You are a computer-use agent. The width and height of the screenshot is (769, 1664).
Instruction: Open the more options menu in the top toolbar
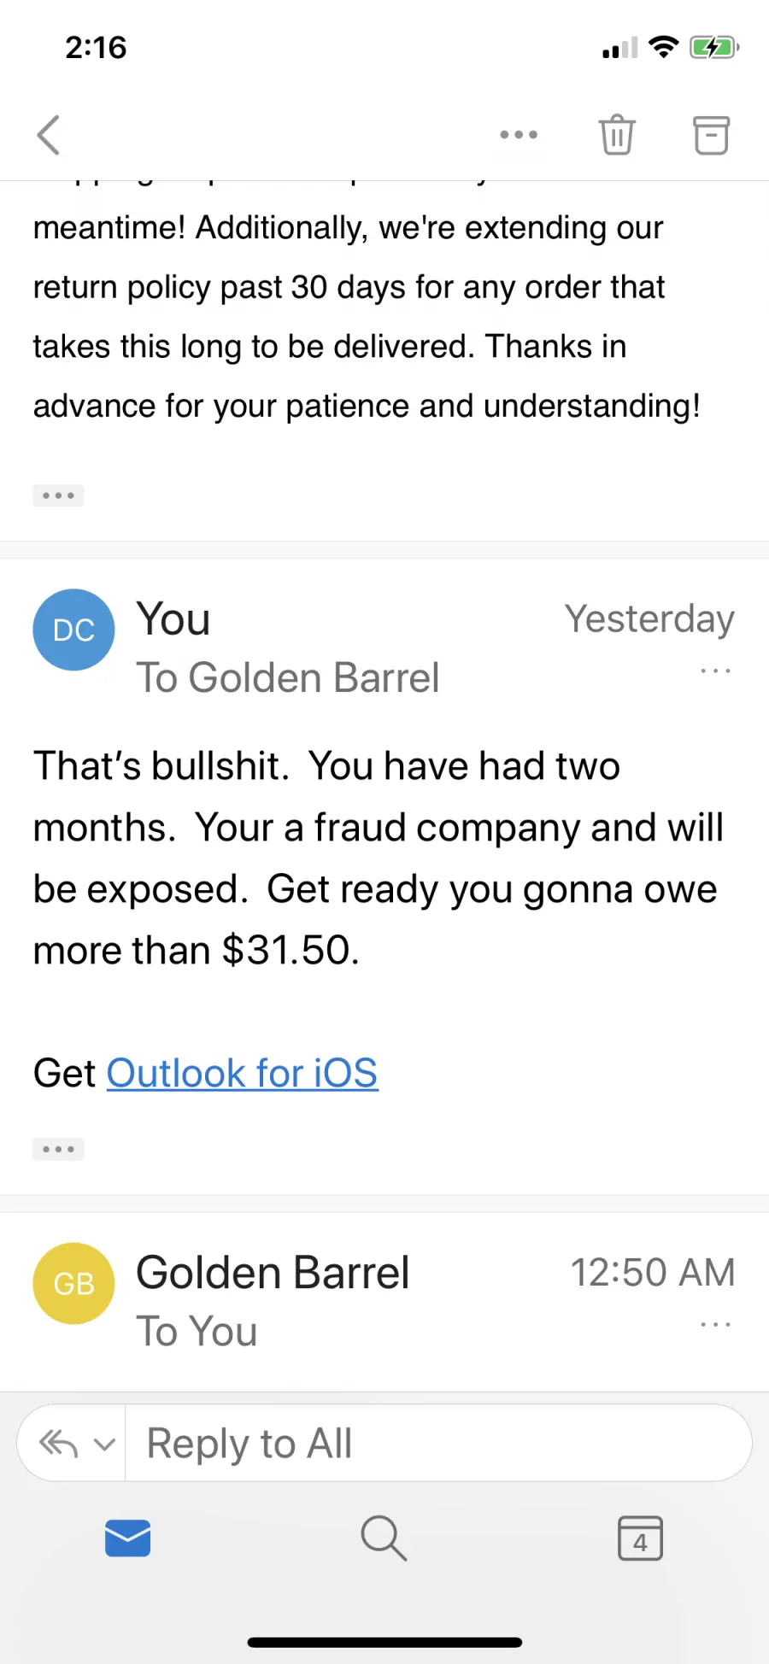pos(519,135)
